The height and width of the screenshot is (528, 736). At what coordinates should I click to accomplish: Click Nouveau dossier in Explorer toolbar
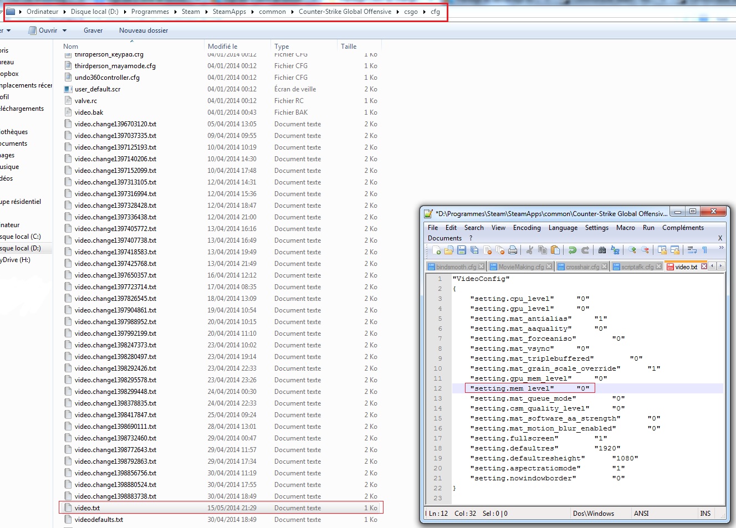(144, 30)
